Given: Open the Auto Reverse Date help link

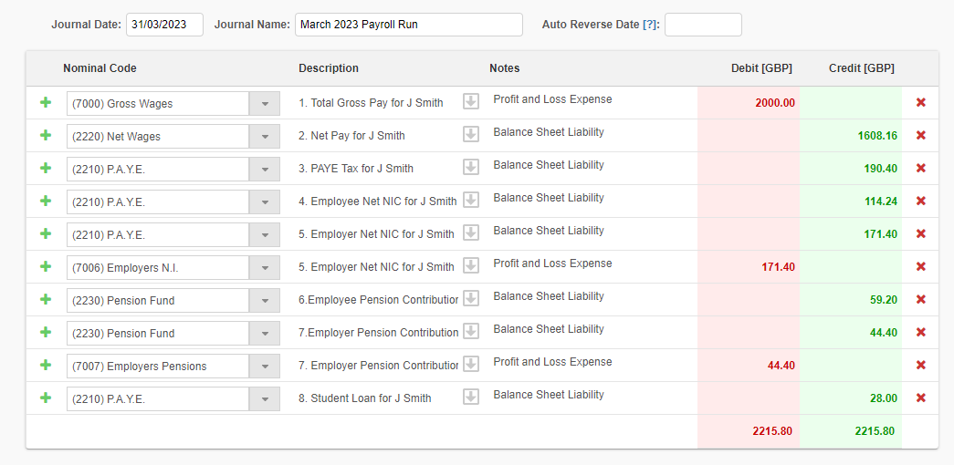Looking at the screenshot, I should click(649, 25).
